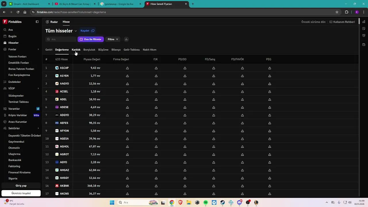
Task: Open AGHOL stock row
Action: tap(201, 146)
